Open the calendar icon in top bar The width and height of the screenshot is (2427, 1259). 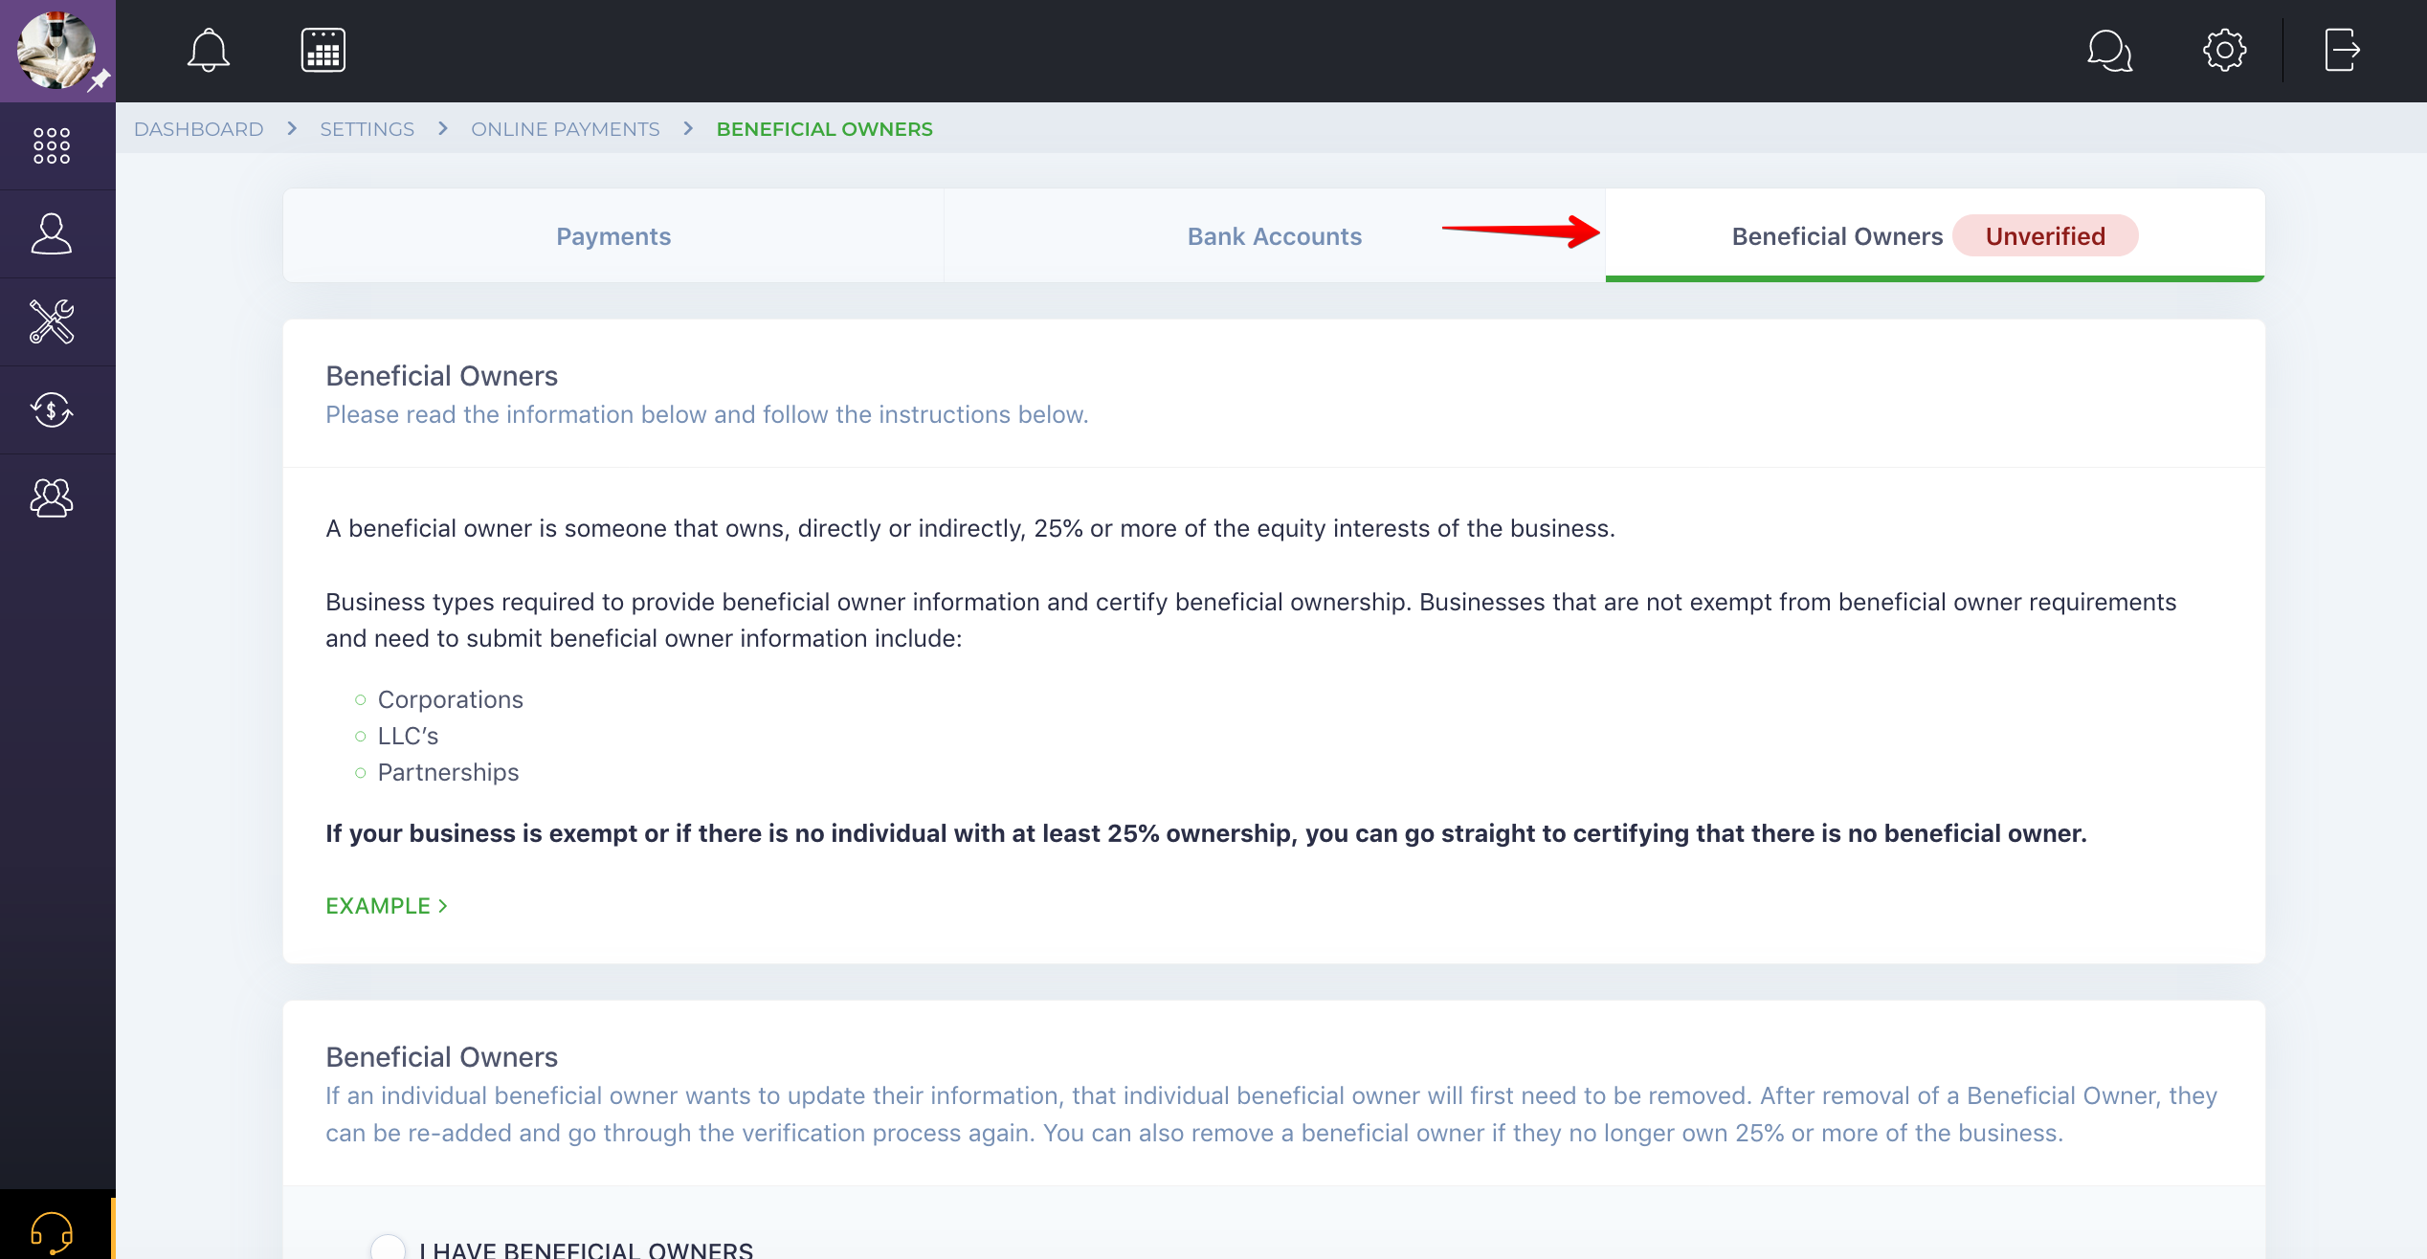click(x=323, y=50)
